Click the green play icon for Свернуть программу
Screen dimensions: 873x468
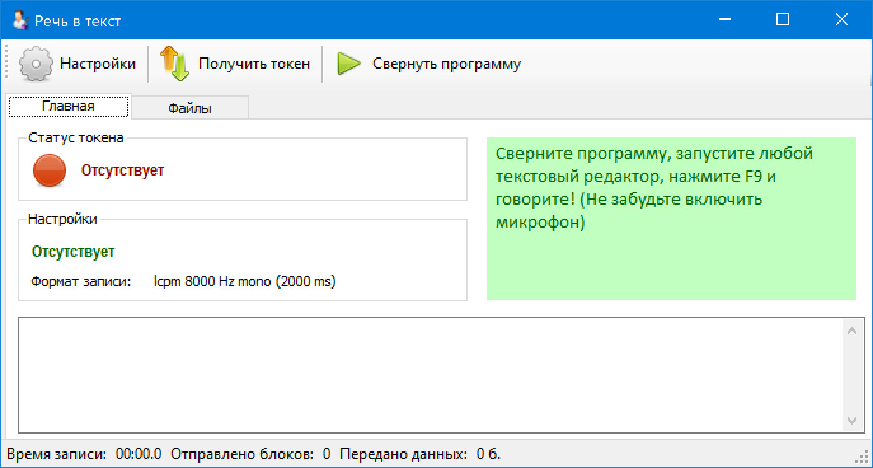[349, 64]
